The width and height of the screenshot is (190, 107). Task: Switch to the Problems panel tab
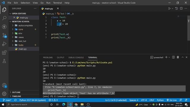click(48, 57)
